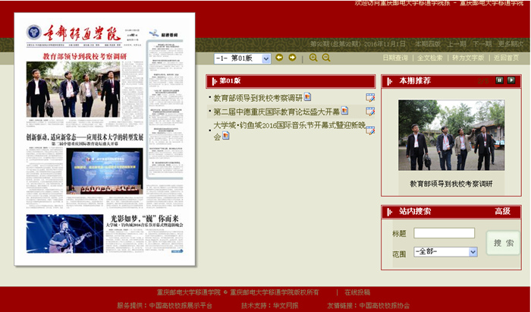531x312 pixels.
Task: Zoom out of the newspaper page
Action: (x=326, y=58)
